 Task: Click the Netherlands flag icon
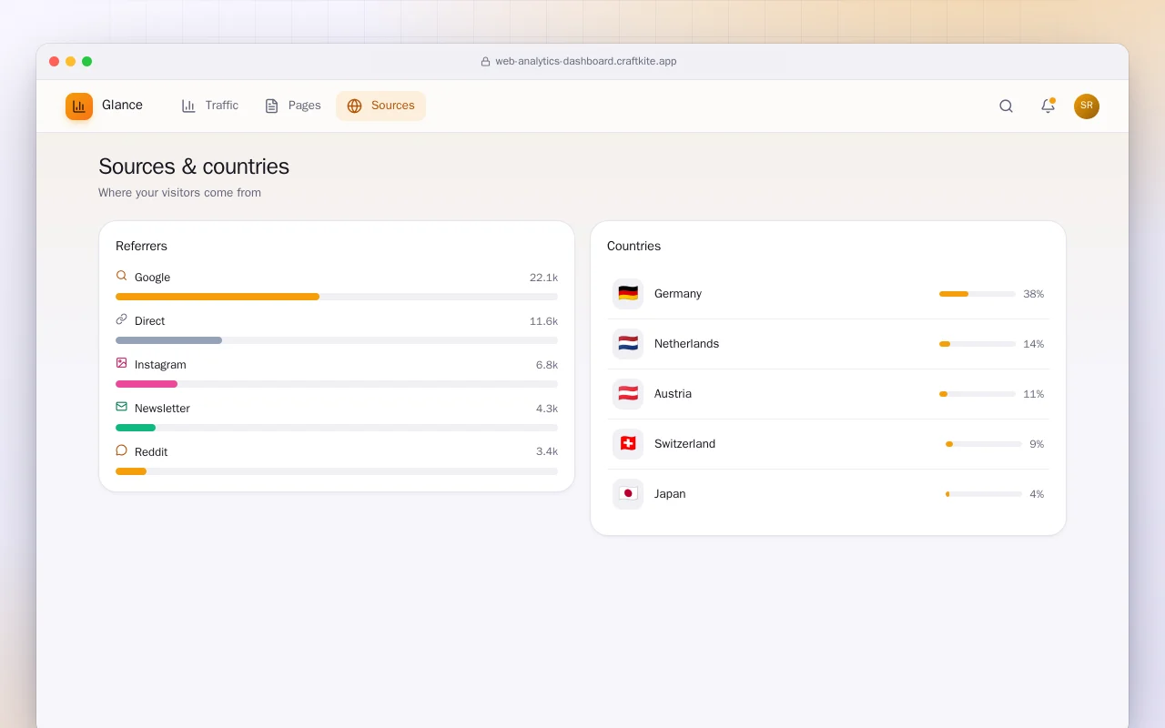628,343
